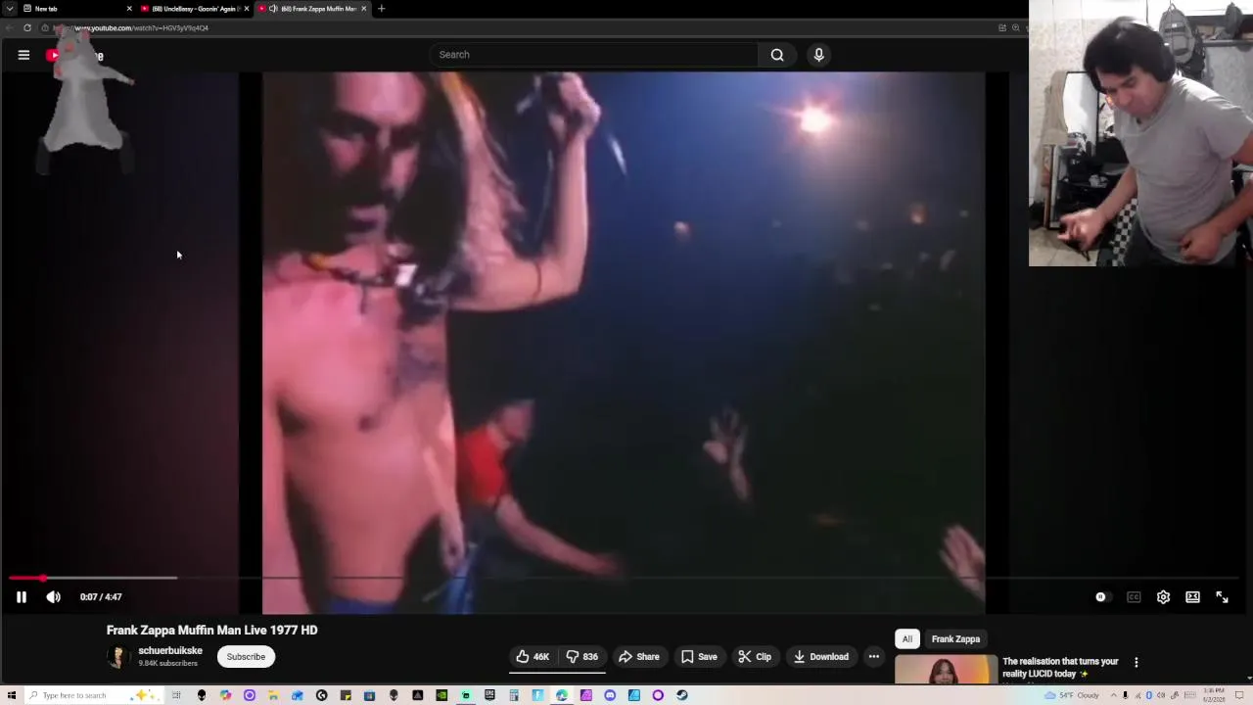Open Discord from the taskbar

(610, 695)
